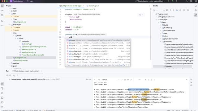Click clear-all trash icon beside console output

click(x=191, y=85)
